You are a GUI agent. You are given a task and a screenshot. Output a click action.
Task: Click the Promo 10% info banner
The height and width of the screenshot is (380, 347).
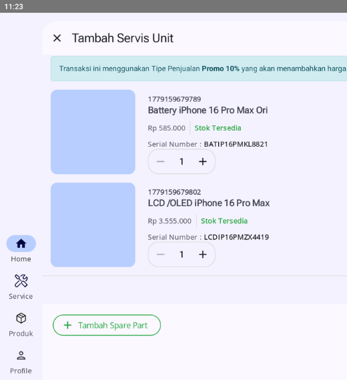pos(199,69)
